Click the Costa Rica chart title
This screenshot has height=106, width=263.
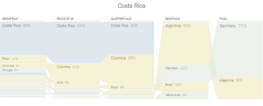131,6
